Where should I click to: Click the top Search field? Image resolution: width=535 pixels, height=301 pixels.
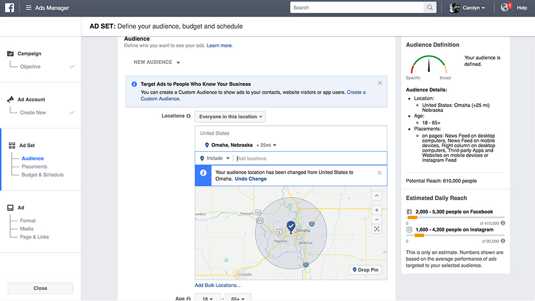(x=357, y=7)
